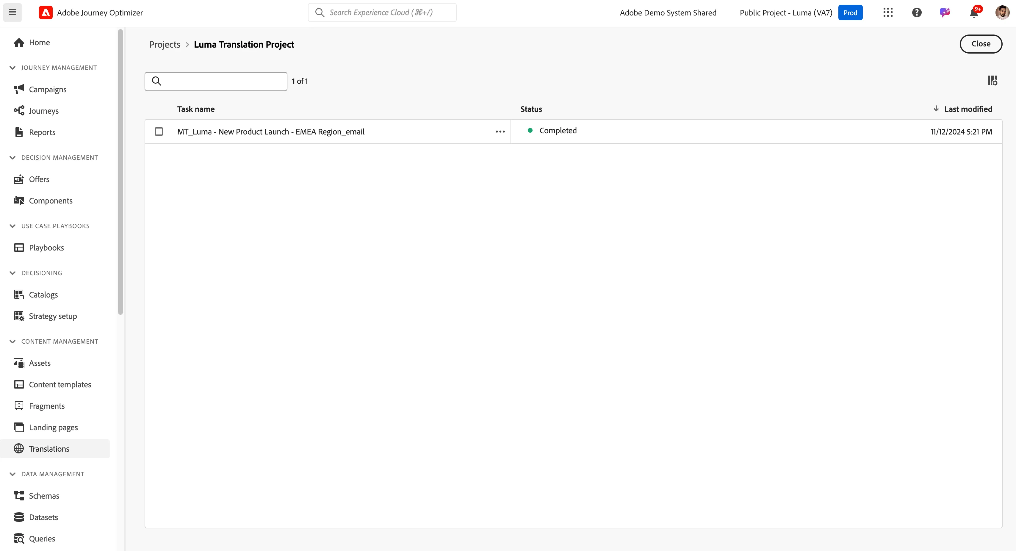Image resolution: width=1016 pixels, height=551 pixels.
Task: Click the Campaigns megaphone icon
Action: (x=19, y=90)
